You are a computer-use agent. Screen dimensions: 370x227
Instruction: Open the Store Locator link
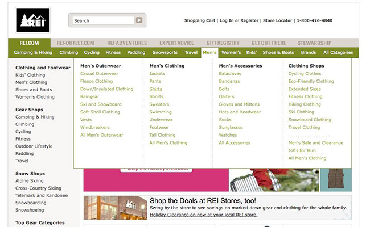278,20
